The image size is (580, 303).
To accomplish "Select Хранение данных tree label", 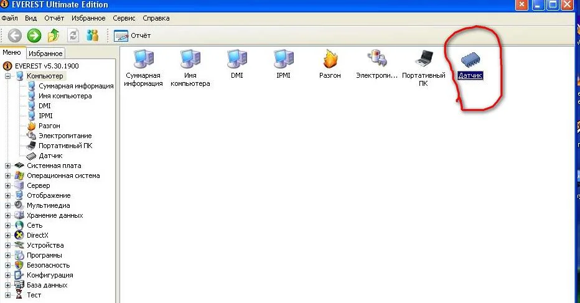I will tap(55, 216).
